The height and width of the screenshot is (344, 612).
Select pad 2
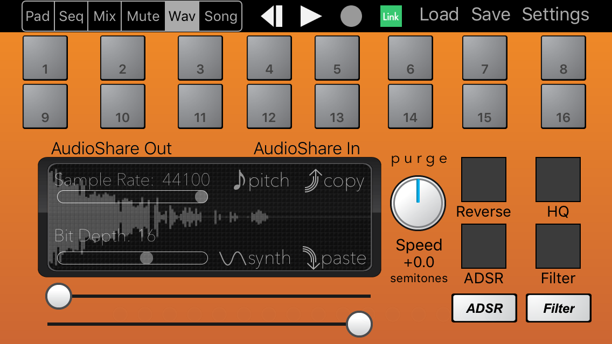pos(122,58)
